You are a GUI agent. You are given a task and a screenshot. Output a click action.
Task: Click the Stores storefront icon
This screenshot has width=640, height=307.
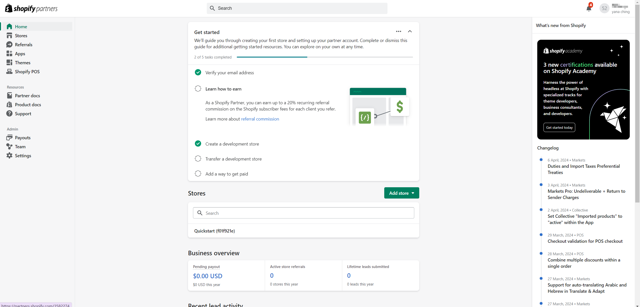coord(9,35)
